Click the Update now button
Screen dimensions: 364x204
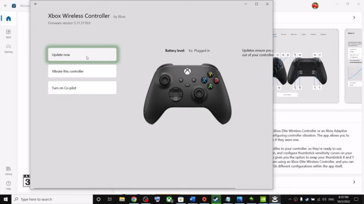(82, 54)
